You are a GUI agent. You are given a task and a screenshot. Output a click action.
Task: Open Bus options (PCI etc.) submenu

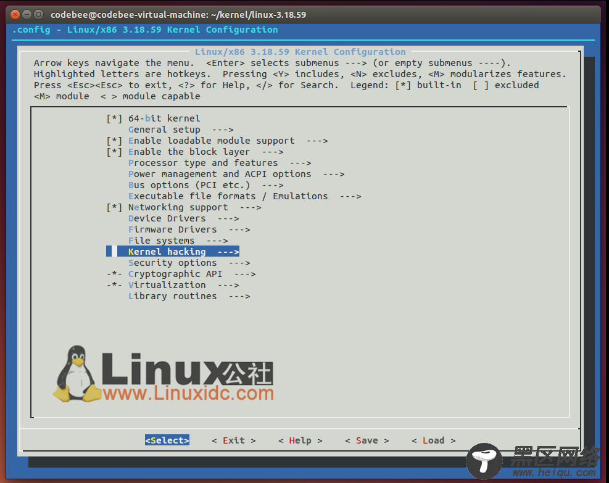[206, 185]
